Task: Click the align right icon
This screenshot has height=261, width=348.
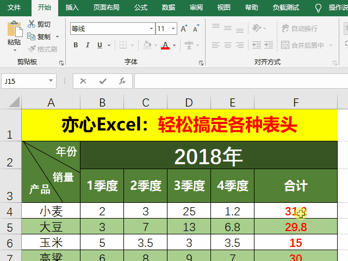Action: (x=240, y=45)
